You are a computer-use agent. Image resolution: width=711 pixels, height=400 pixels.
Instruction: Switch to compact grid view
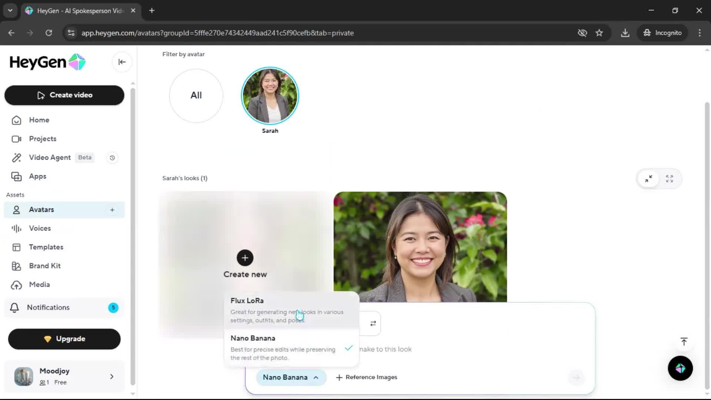point(648,179)
